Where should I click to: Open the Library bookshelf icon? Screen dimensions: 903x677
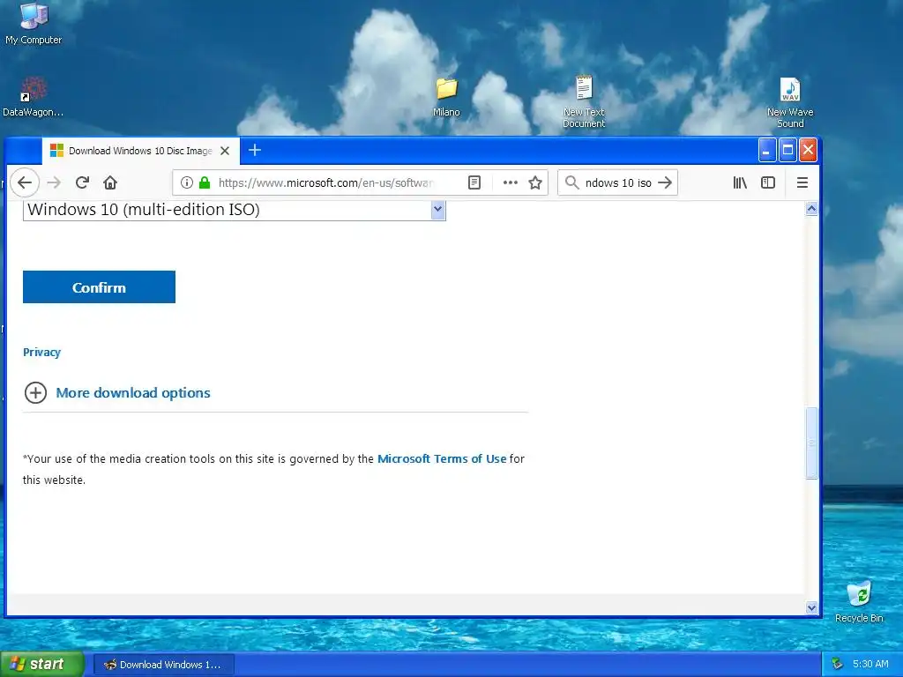point(740,182)
